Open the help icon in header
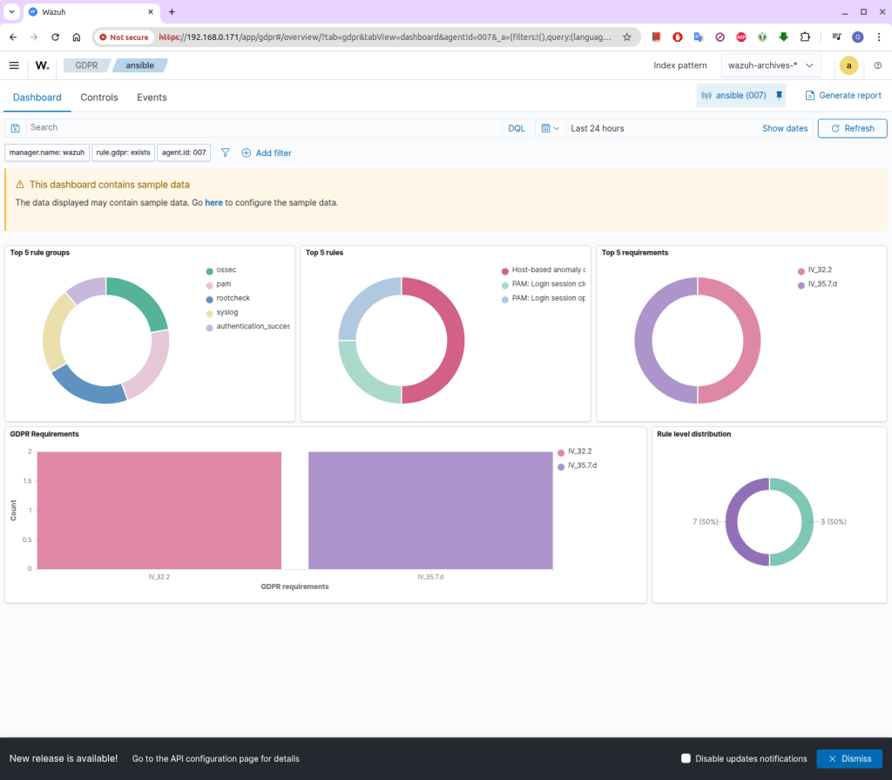The width and height of the screenshot is (892, 780). tap(877, 65)
